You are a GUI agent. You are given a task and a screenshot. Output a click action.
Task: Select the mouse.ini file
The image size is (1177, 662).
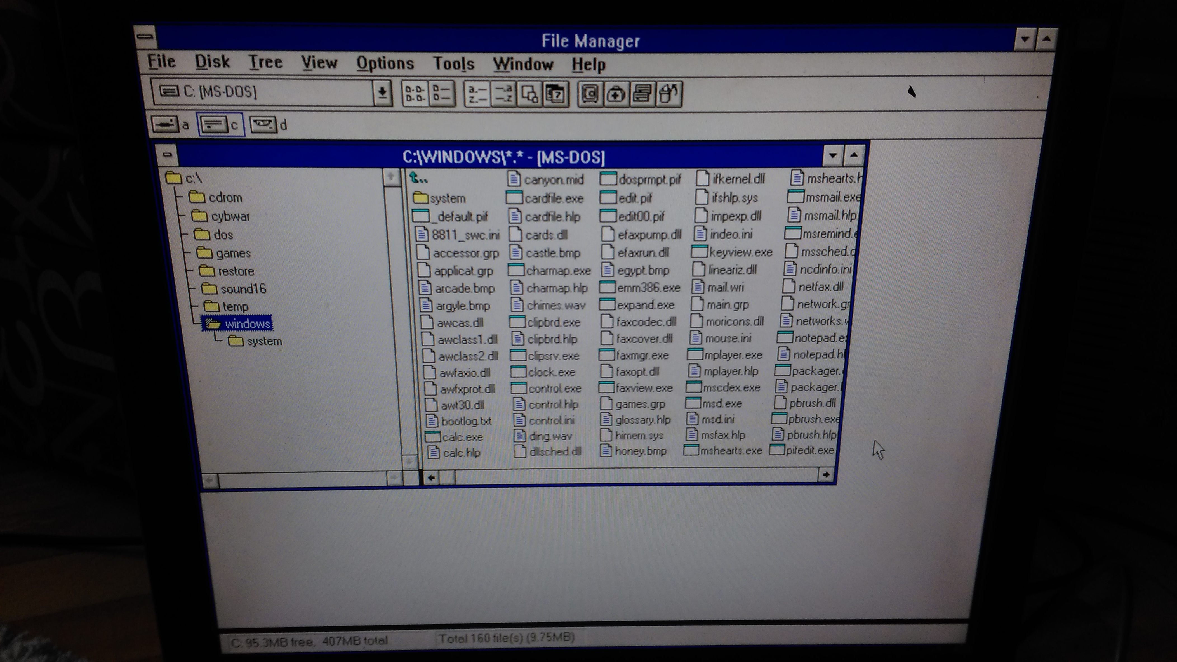(721, 338)
